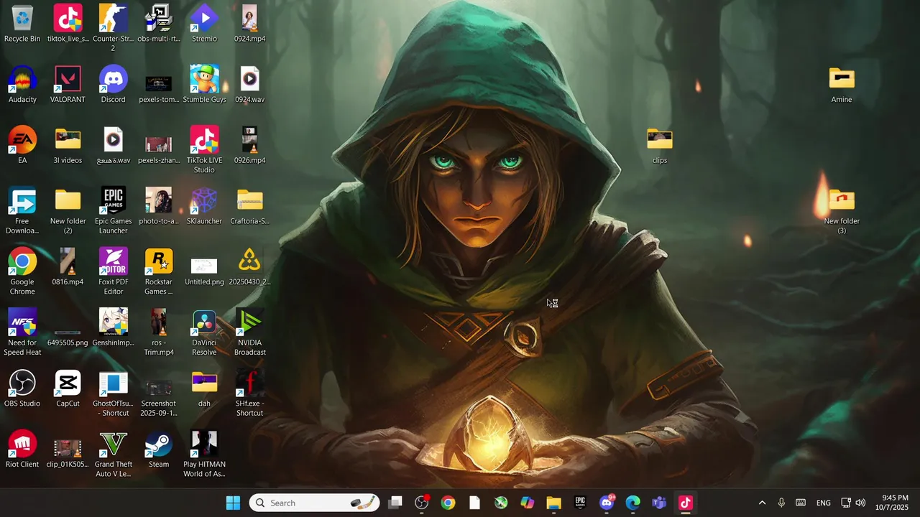Select the Rockstar Games Launcher desktop icon
This screenshot has height=517, width=920.
[x=159, y=271]
